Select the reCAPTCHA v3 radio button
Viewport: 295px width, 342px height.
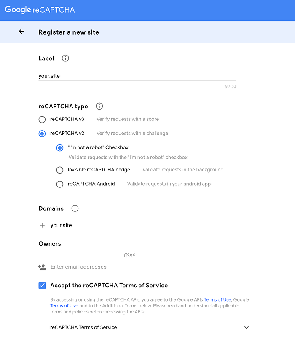(42, 120)
